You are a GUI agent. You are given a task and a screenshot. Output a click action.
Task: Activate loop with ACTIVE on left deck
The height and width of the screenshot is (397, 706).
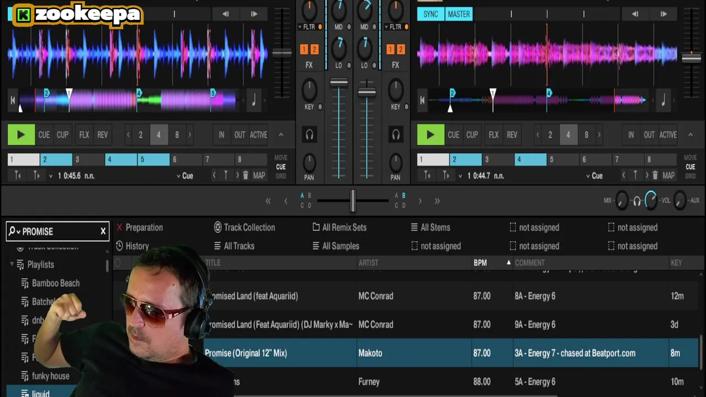(258, 135)
